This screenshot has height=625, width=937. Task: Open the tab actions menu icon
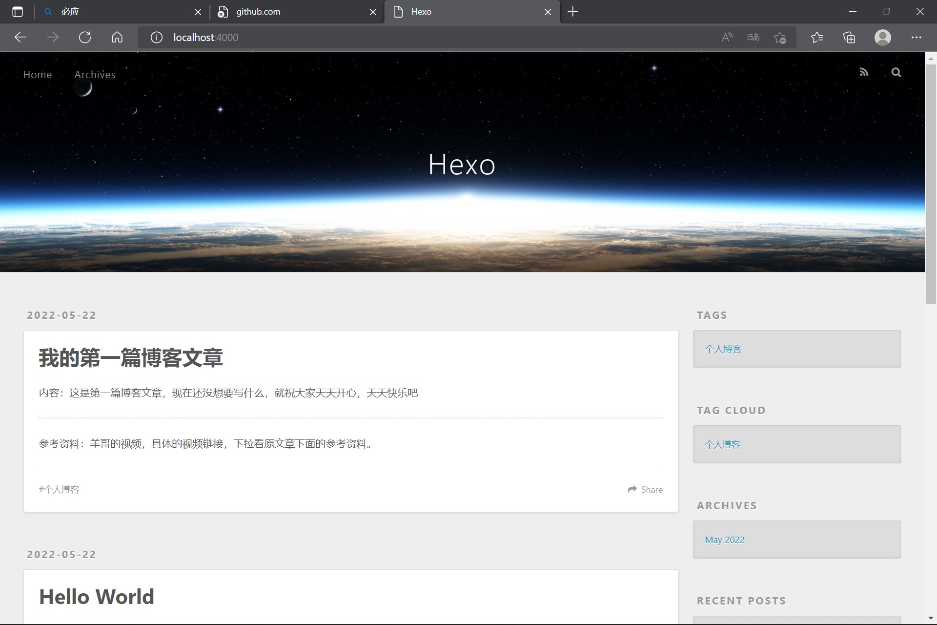click(x=18, y=12)
